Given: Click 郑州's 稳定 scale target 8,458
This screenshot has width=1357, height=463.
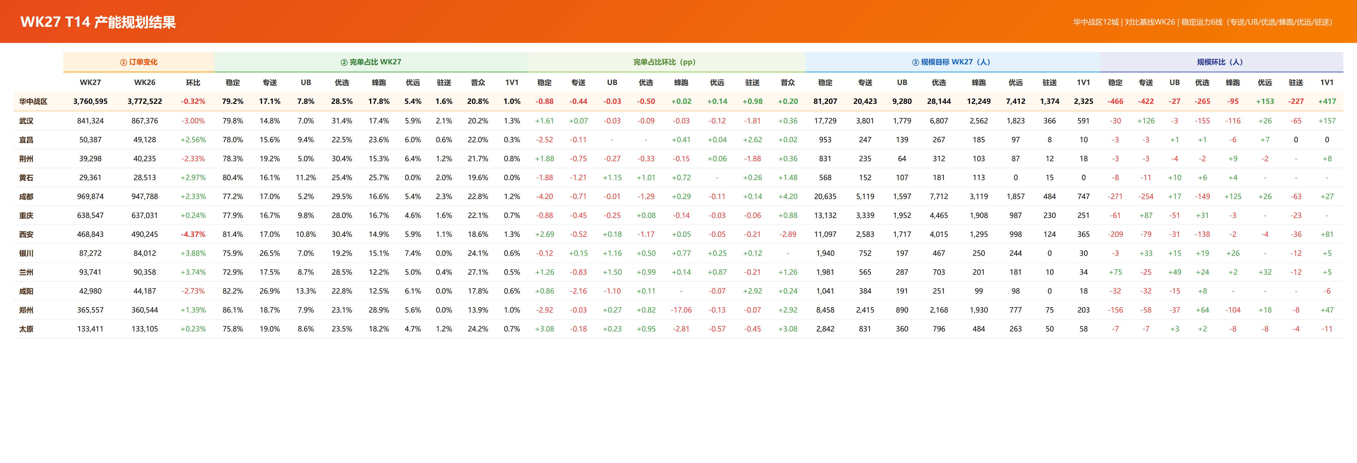Looking at the screenshot, I should tap(826, 311).
